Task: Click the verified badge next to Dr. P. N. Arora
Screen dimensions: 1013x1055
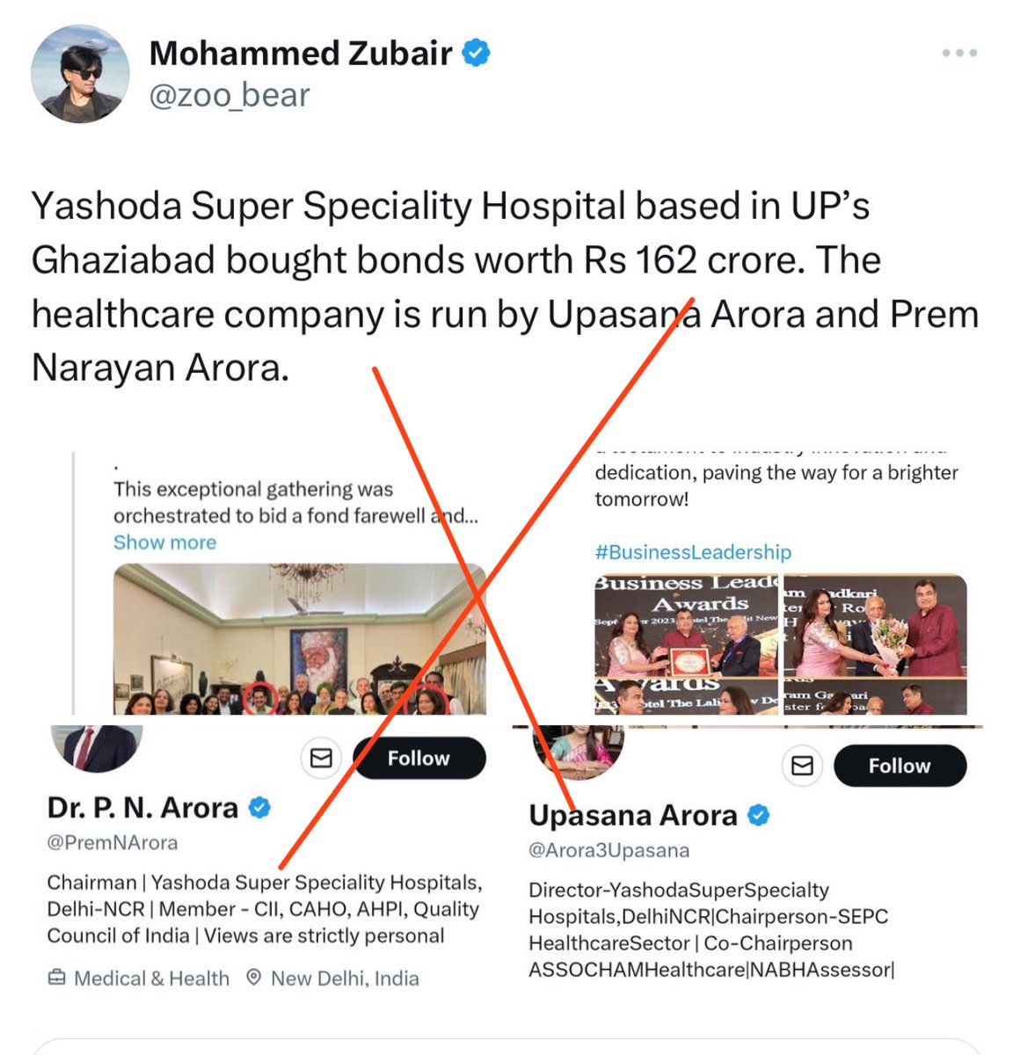Action: [x=260, y=807]
